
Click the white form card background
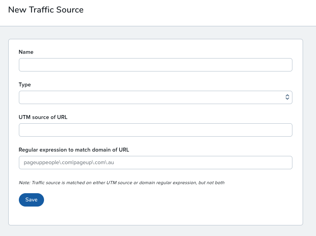pos(177,208)
